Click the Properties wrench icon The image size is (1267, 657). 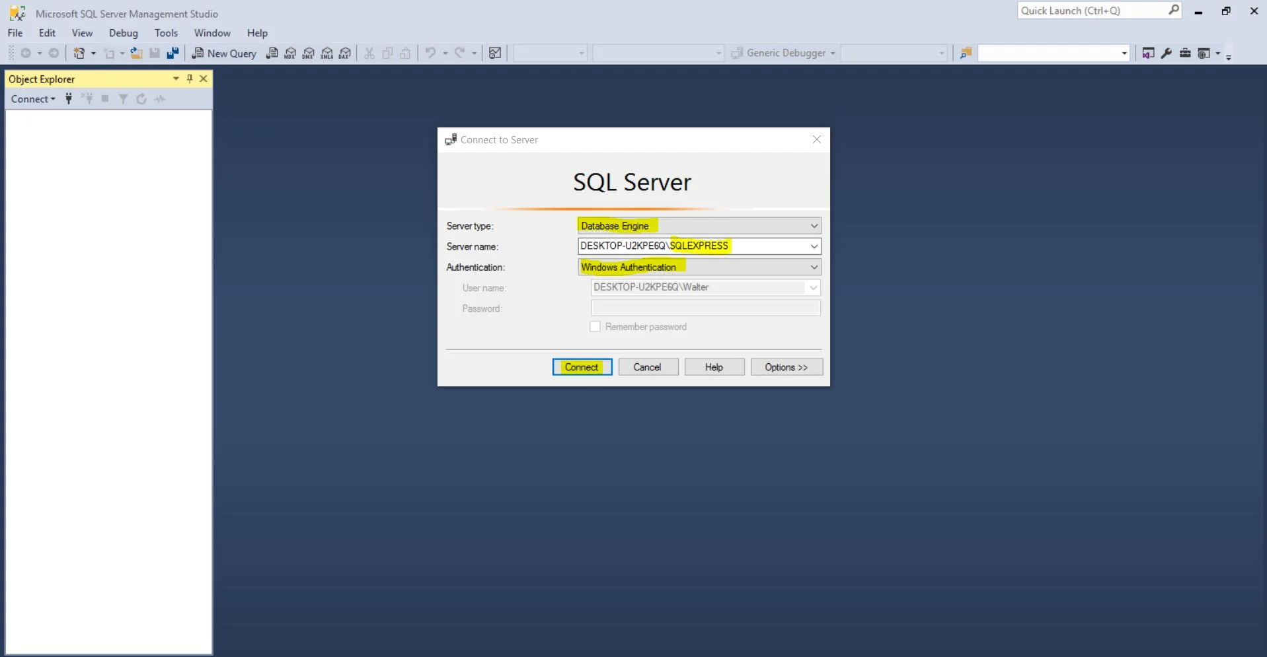pos(1167,53)
